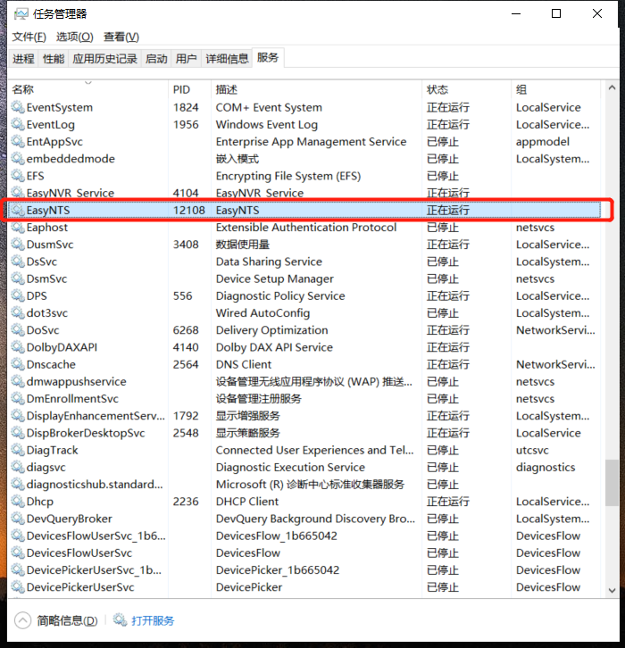This screenshot has height=648, width=625.
Task: Click the embeddedmode service gear icon
Action: click(18, 159)
